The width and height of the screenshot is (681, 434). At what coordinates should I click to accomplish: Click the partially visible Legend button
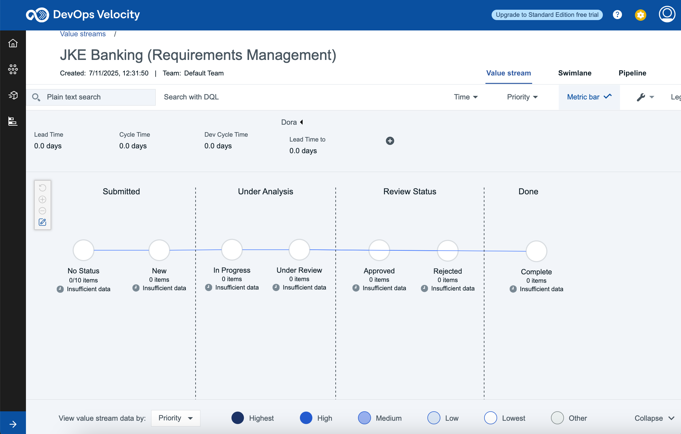676,97
